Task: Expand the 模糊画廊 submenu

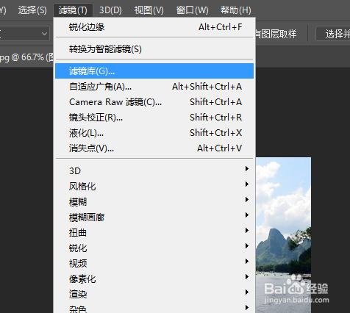Action: coord(154,217)
